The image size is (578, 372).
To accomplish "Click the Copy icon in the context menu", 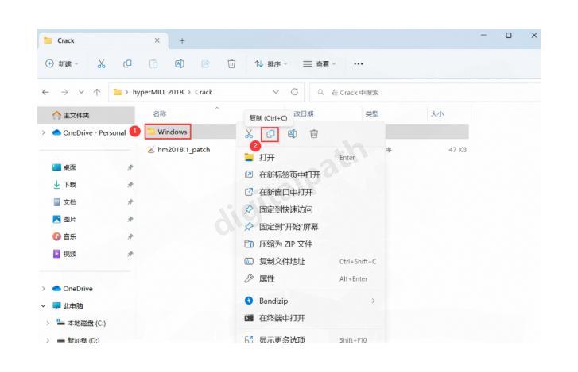I will (x=270, y=134).
